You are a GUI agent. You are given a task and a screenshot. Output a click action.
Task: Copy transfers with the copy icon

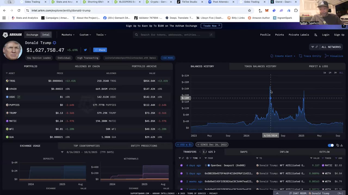(338, 145)
